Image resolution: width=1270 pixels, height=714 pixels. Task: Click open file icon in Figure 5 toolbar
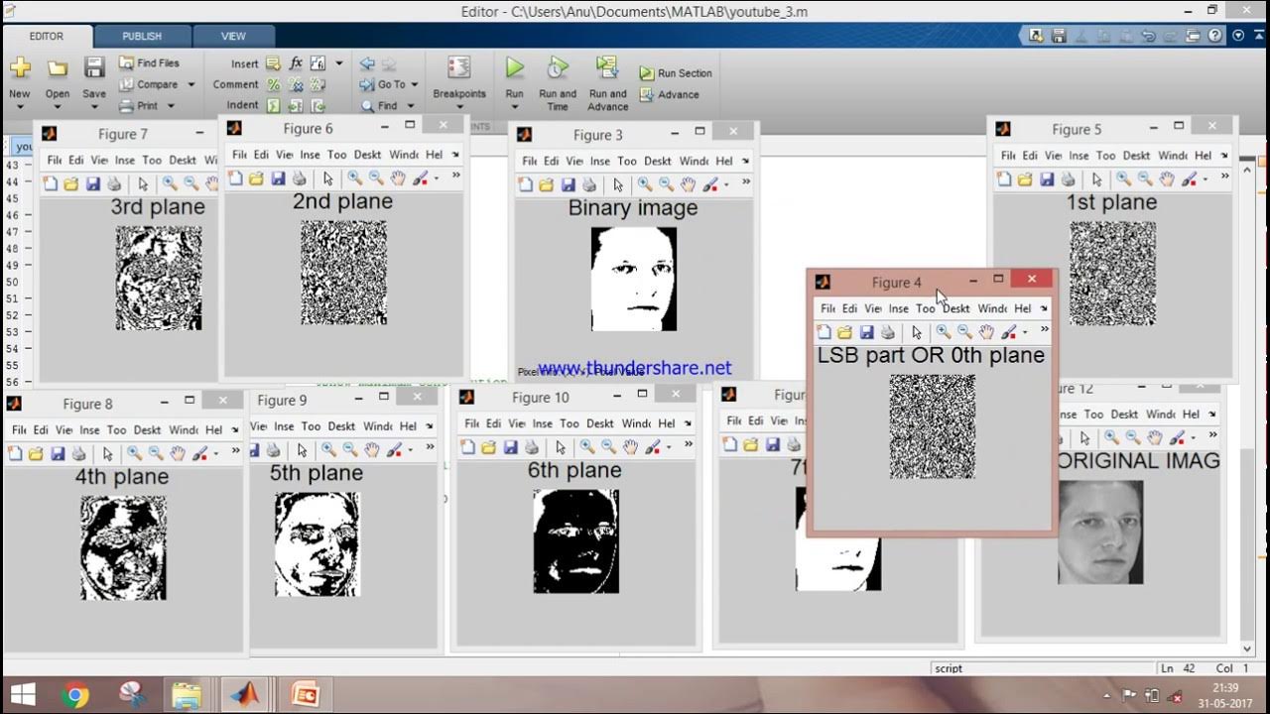pos(1024,179)
